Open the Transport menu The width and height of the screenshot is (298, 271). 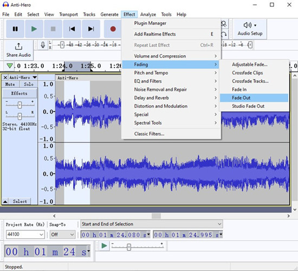point(68,15)
